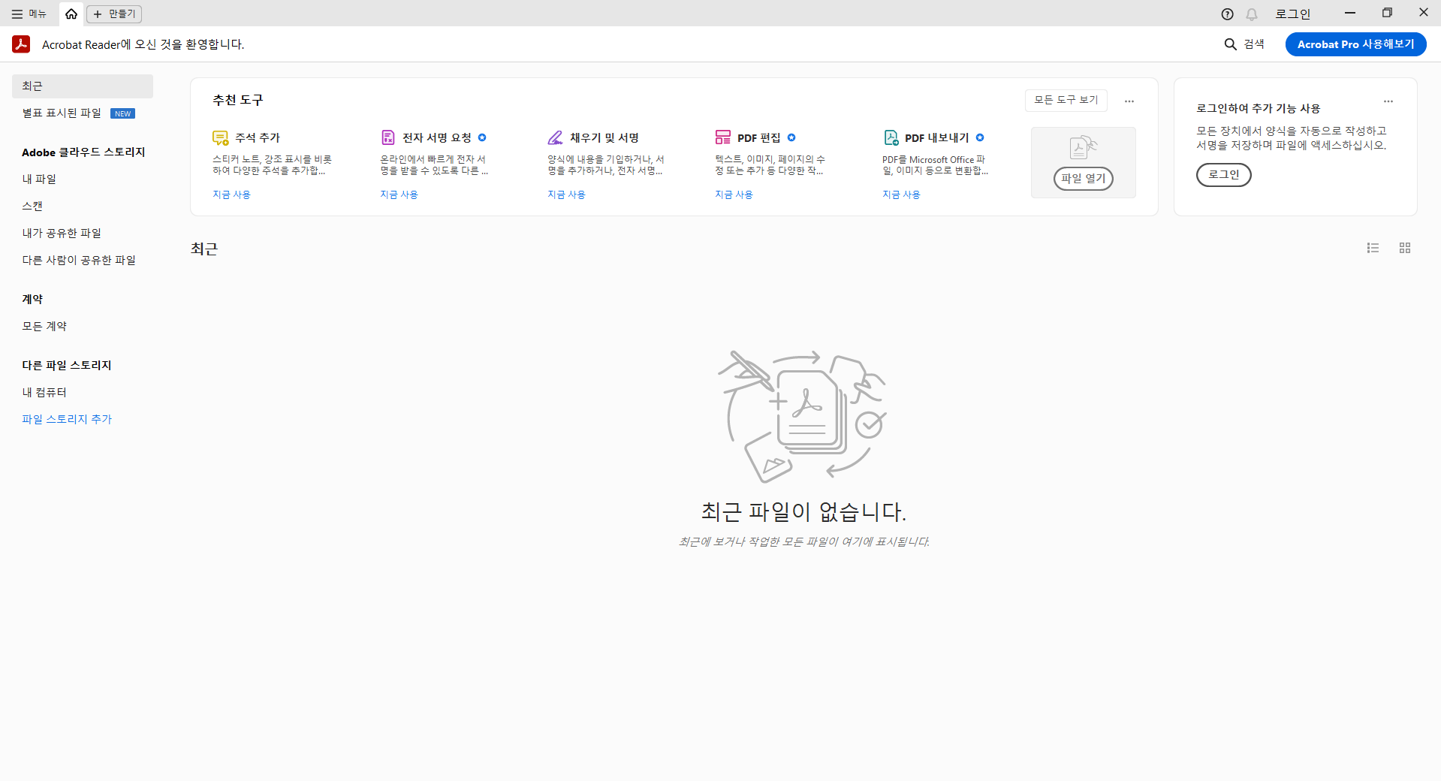Open 별표 표시된 파일 in sidebar
Screen dimensions: 1441x781
click(x=62, y=113)
